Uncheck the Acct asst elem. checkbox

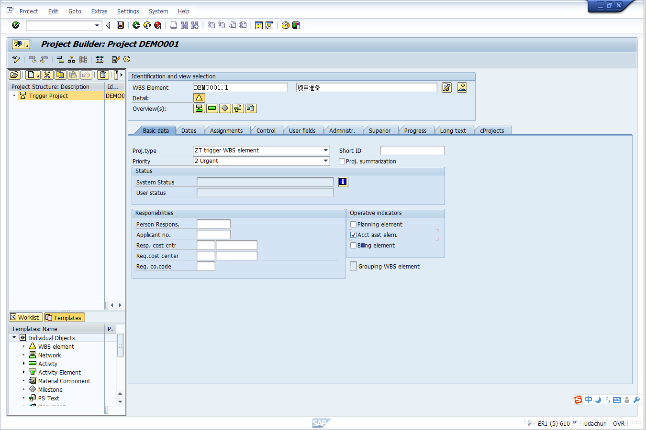coord(353,235)
